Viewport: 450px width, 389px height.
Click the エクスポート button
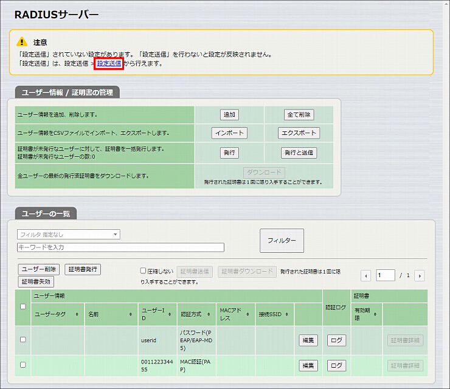[299, 133]
